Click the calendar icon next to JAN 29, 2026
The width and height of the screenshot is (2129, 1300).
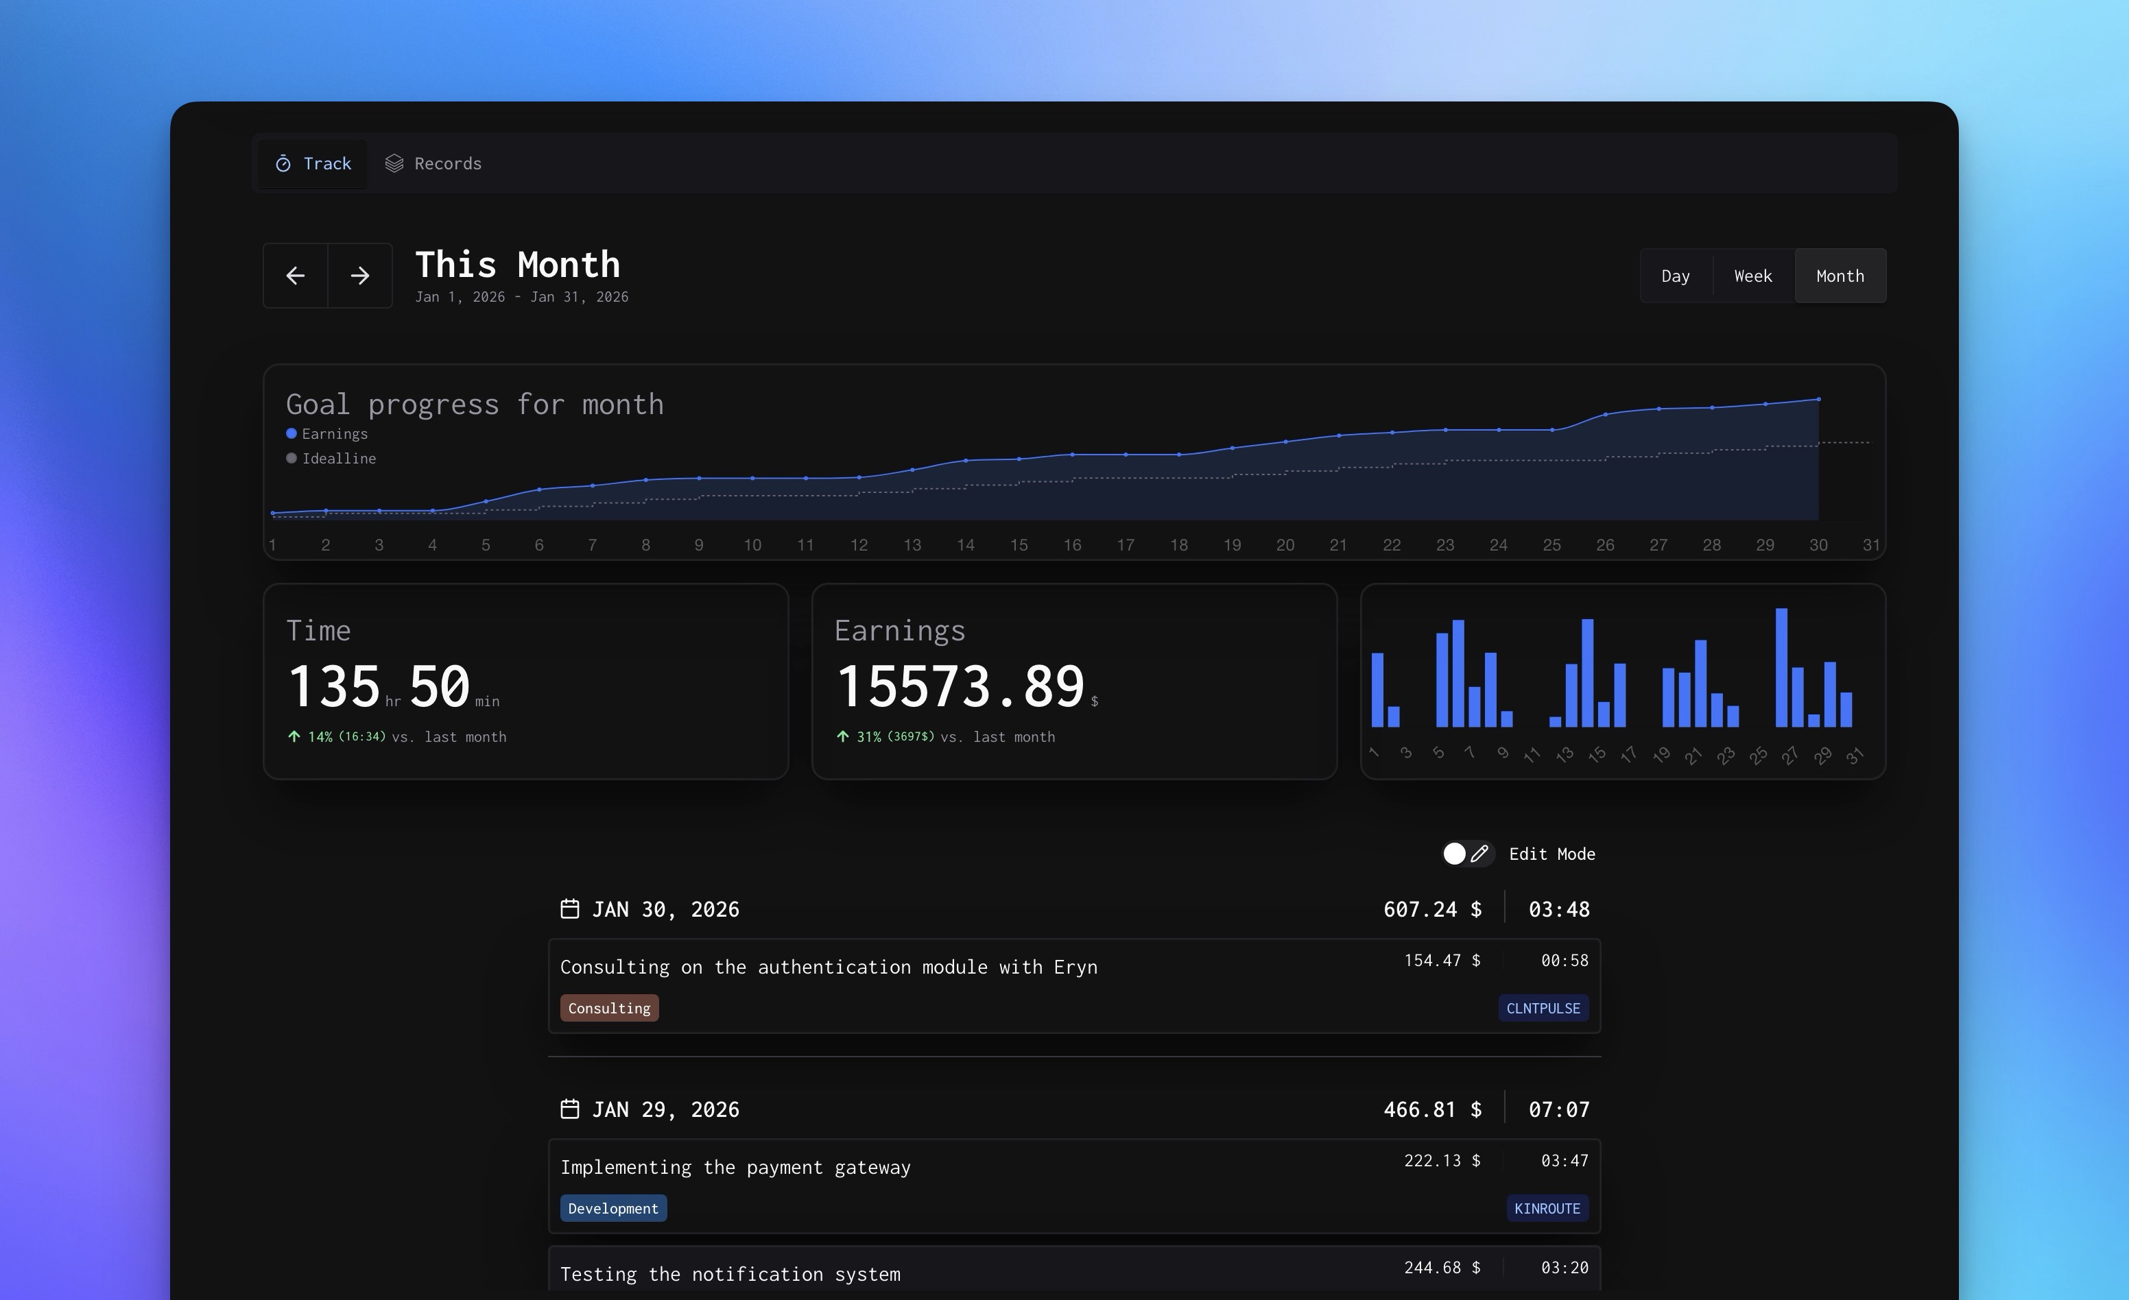(570, 1109)
